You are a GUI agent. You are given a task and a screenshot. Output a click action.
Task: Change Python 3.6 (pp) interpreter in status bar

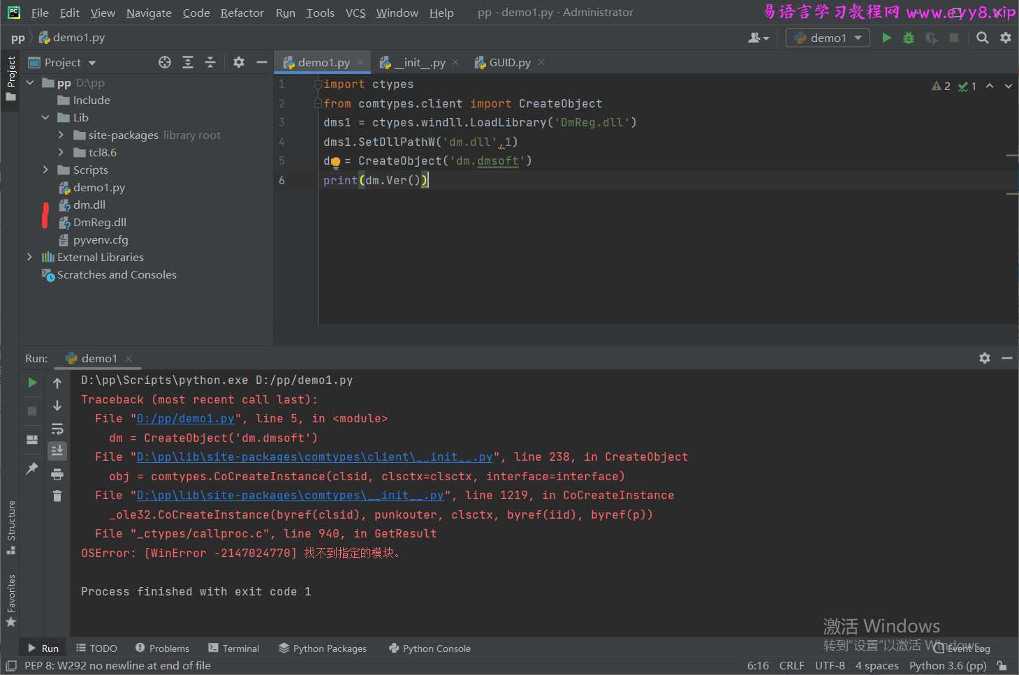[948, 666]
